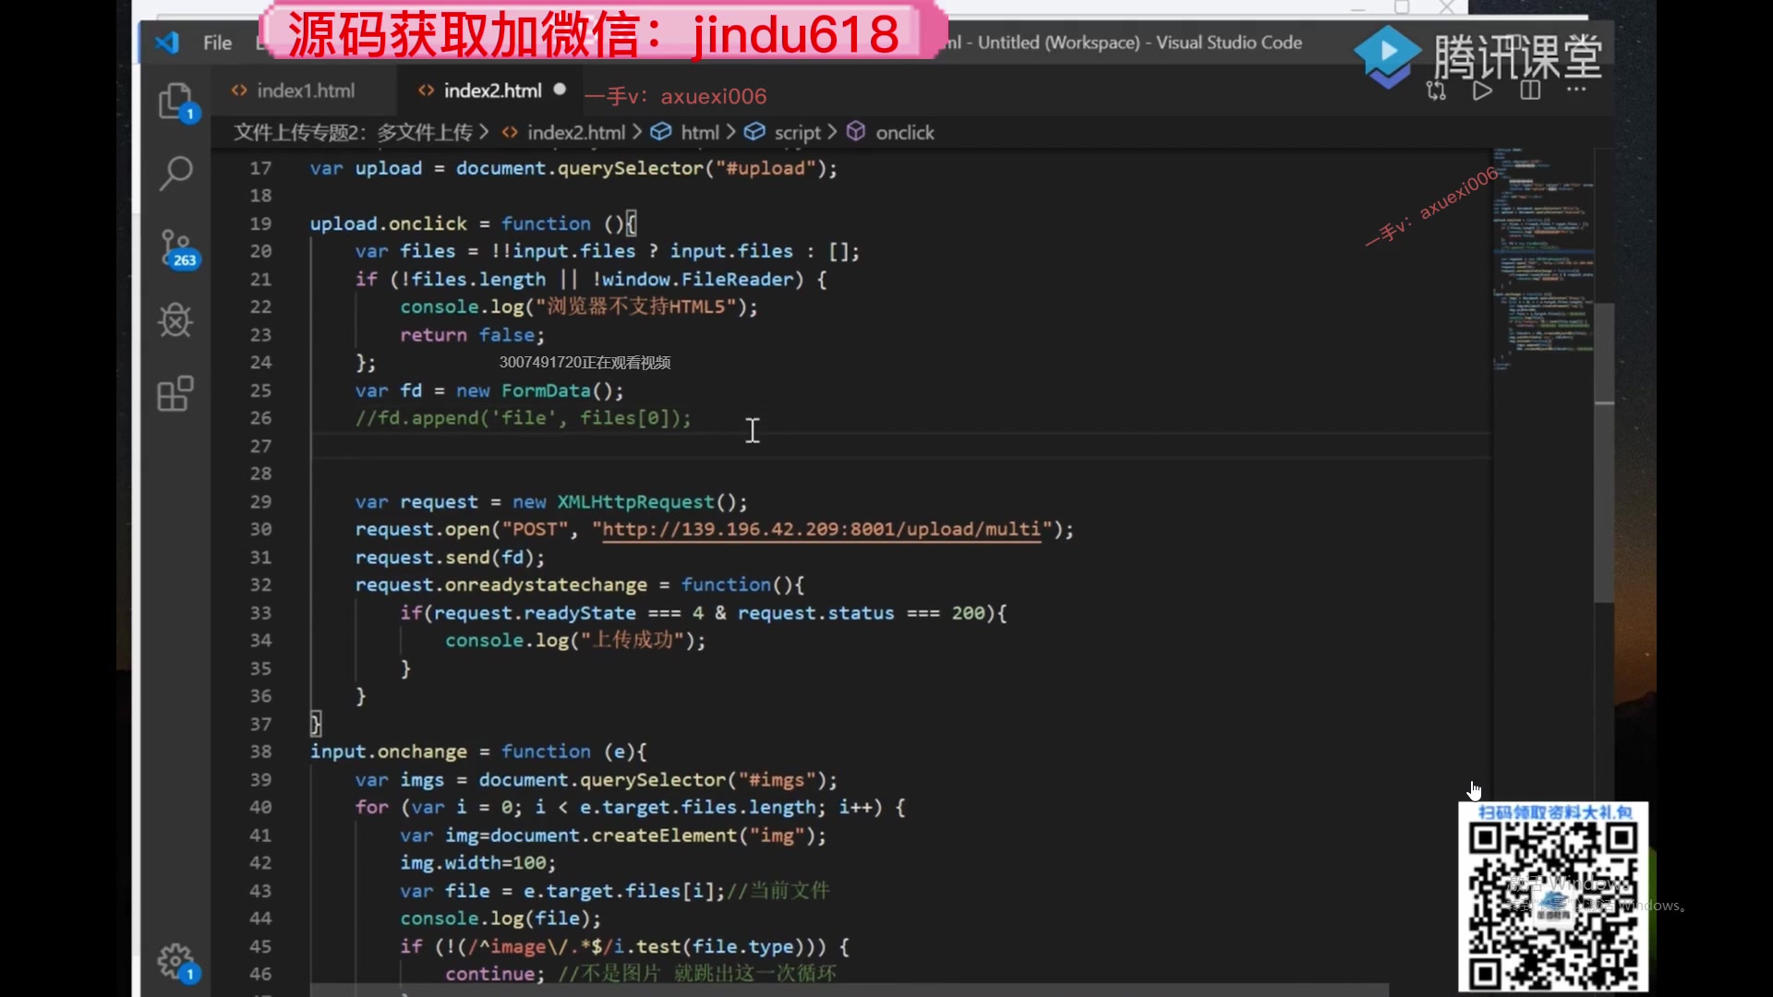The image size is (1773, 997).
Task: Click line number 19 in the gutter
Action: coord(260,223)
